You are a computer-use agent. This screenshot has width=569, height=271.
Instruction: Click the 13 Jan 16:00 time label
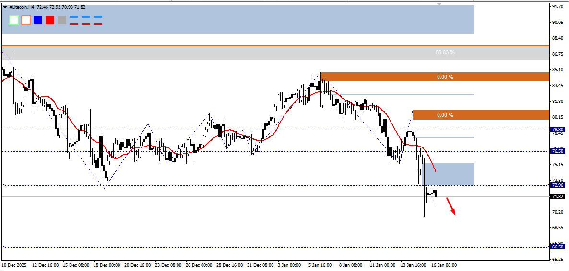pyautogui.click(x=415, y=265)
